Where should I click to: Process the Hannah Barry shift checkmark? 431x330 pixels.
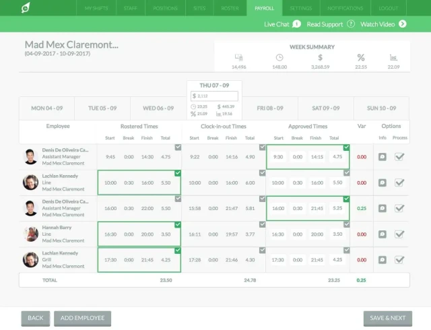(x=399, y=234)
